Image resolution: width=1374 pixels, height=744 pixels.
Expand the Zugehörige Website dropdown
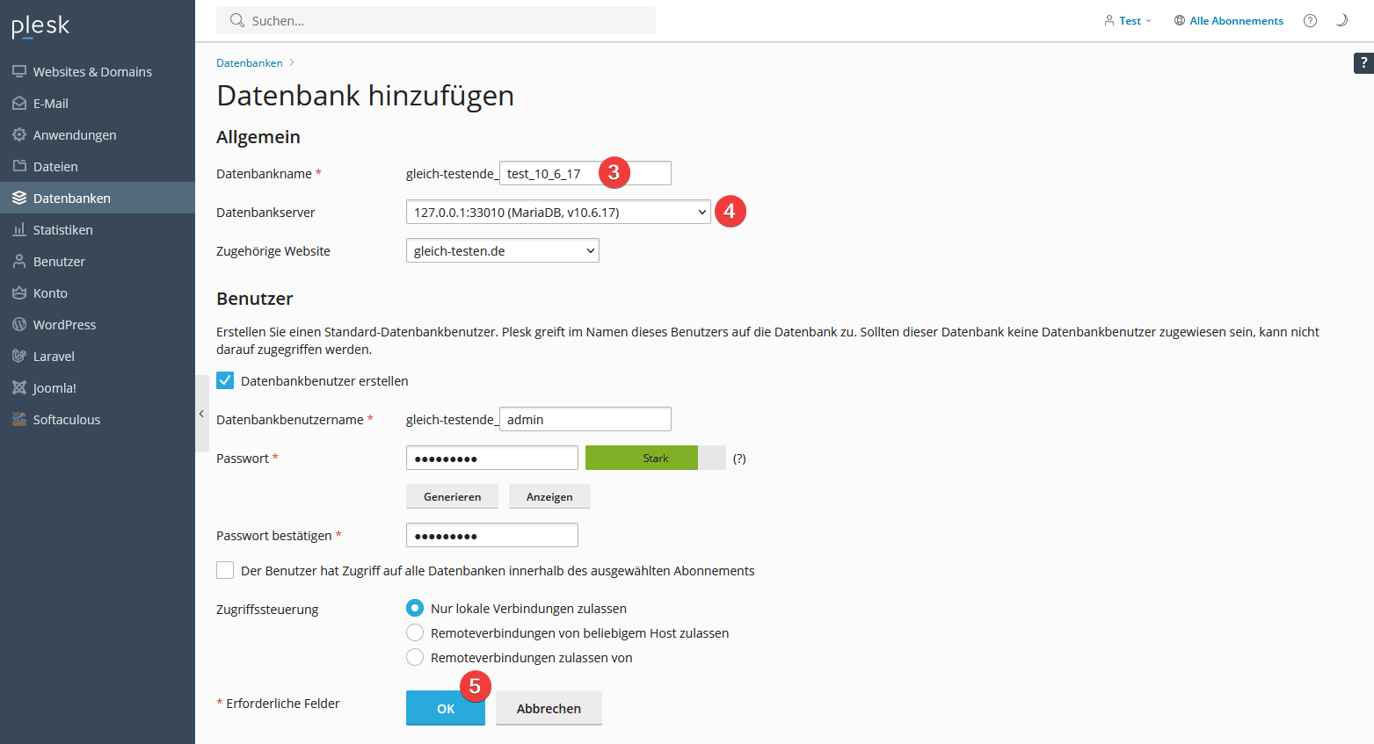tap(502, 251)
